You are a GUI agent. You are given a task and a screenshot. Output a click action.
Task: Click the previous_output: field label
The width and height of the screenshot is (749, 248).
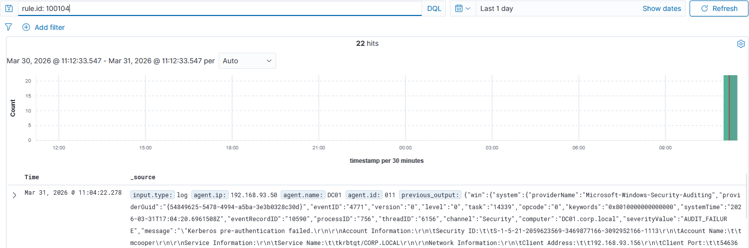coord(430,195)
